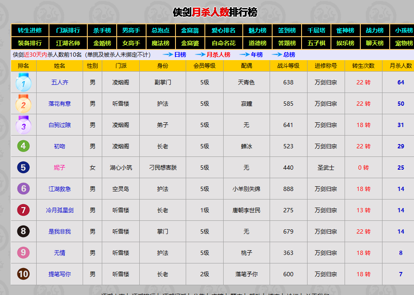Switch to the 杀手榜 tab
This screenshot has height=295, width=414.
[102, 30]
